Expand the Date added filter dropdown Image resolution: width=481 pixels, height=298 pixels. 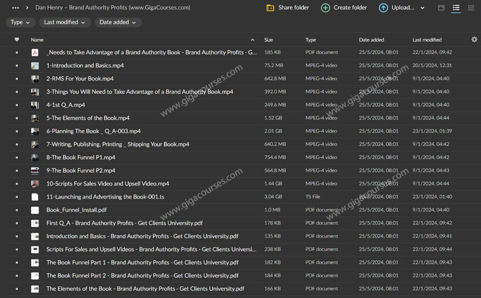(x=117, y=22)
